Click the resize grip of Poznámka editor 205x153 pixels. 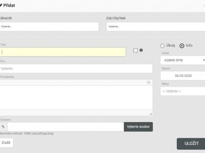[x=151, y=114]
